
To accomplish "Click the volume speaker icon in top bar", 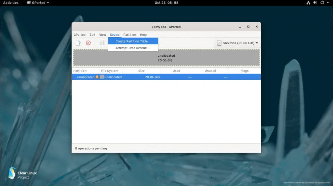I will tap(315, 3).
